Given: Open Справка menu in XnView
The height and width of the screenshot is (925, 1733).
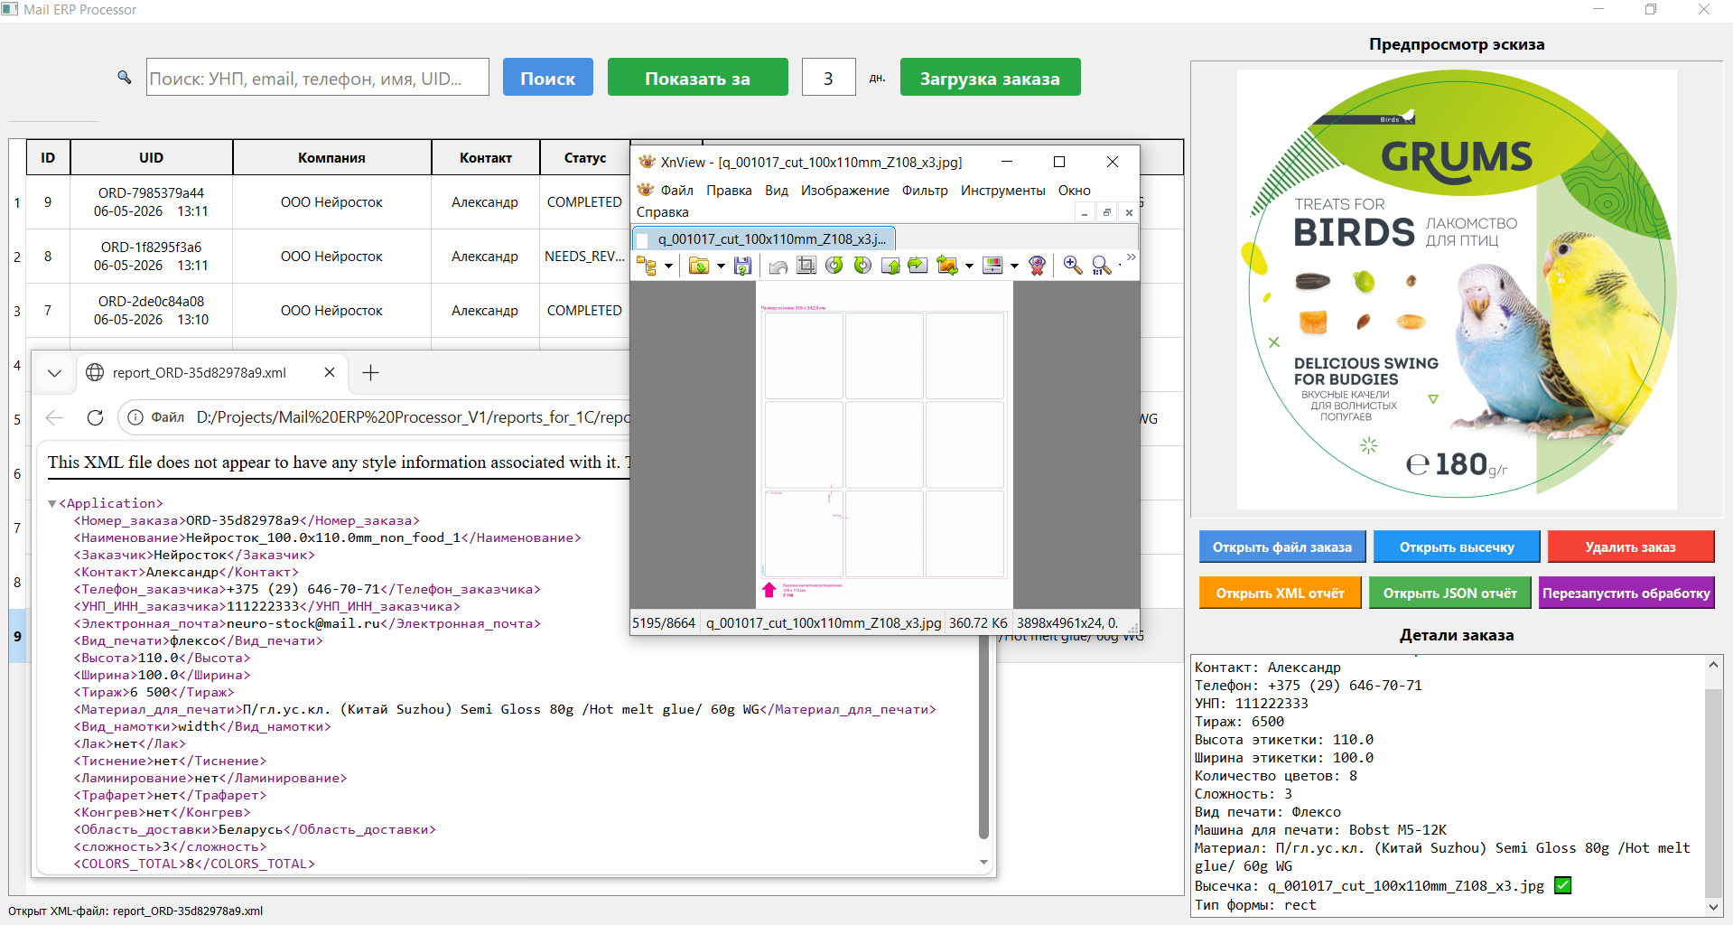Looking at the screenshot, I should [663, 212].
